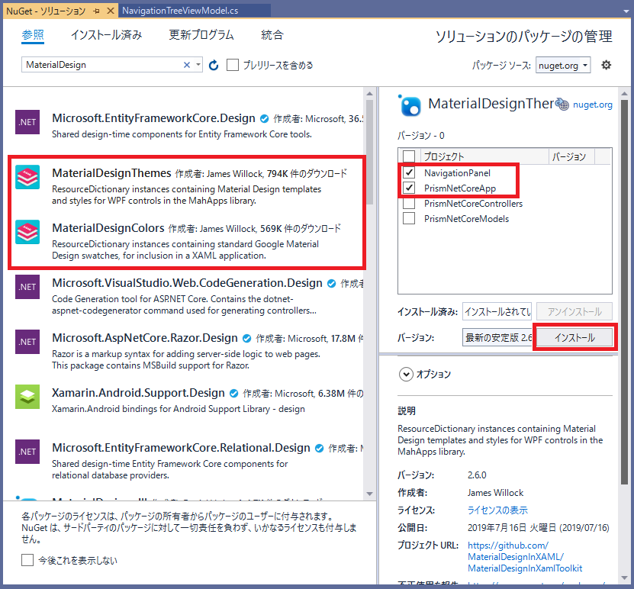Click MaterialDesignColors package icon
This screenshot has height=589, width=634.
(27, 232)
